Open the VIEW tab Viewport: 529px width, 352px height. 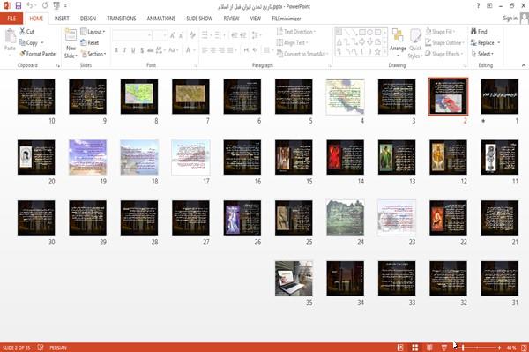[256, 19]
